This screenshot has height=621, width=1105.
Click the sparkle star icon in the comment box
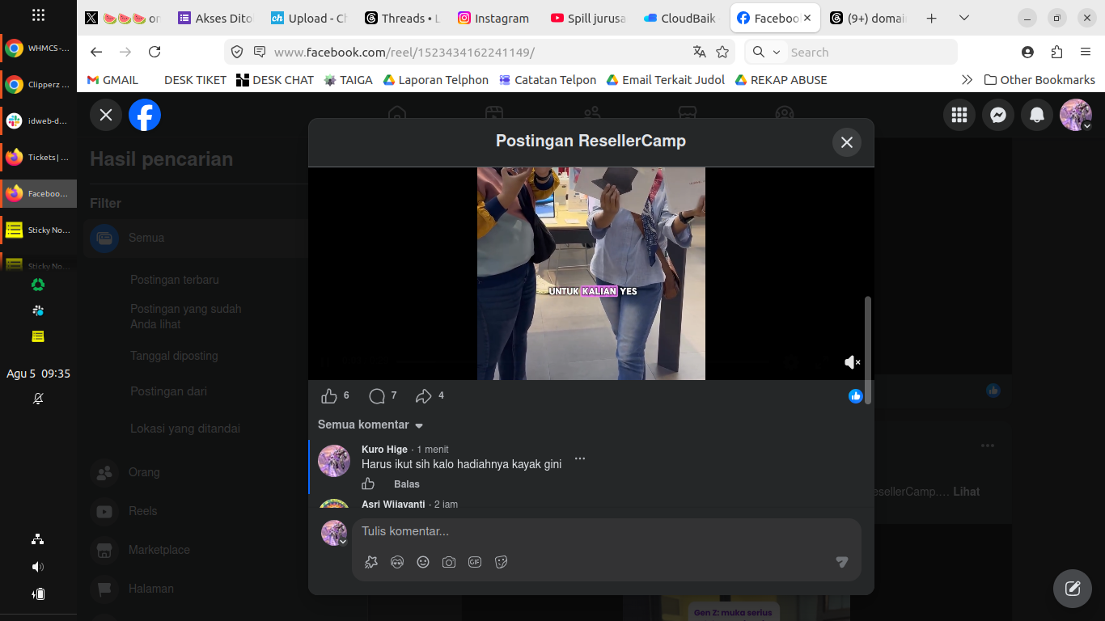coord(371,562)
